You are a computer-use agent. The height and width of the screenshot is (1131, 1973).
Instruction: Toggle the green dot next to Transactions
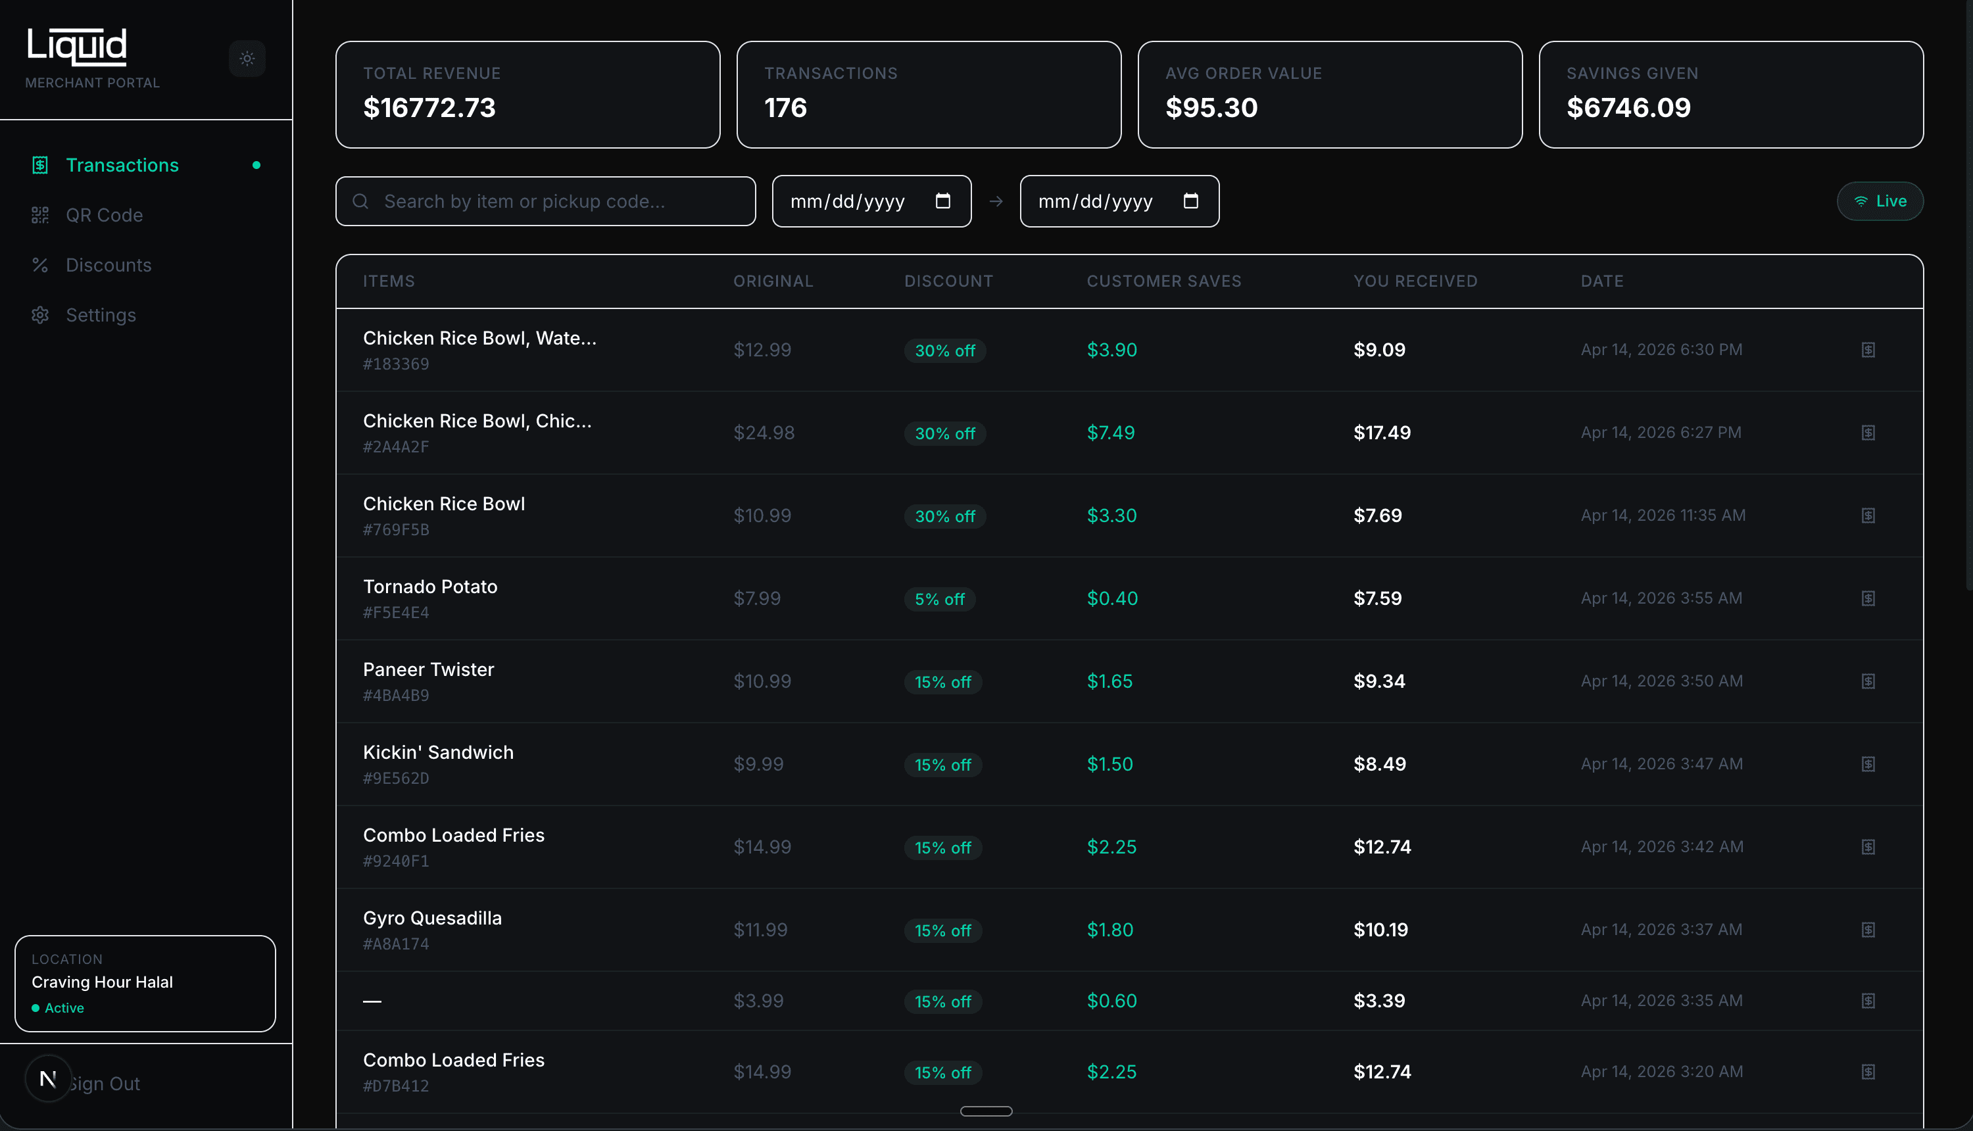click(x=257, y=164)
